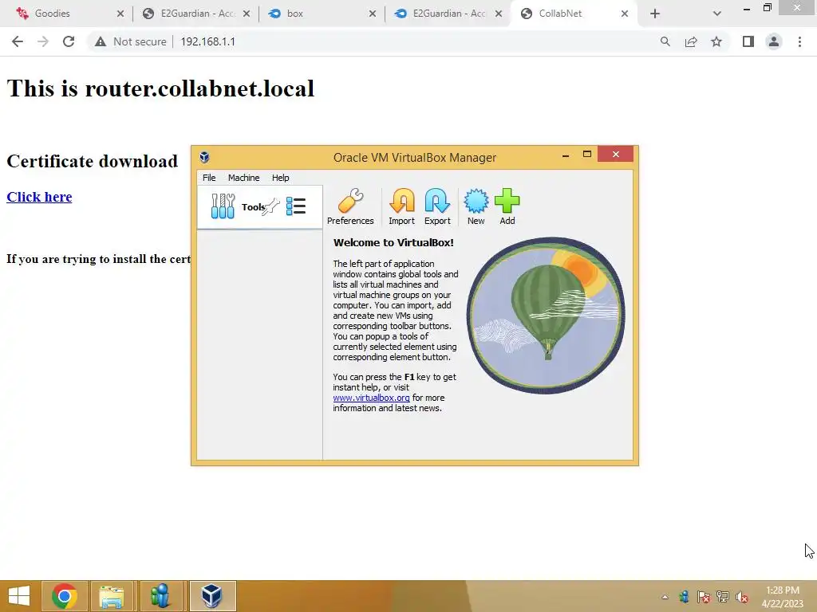Click the taskbar clock showing 1:28 PM
The height and width of the screenshot is (612, 817).
pos(782,596)
